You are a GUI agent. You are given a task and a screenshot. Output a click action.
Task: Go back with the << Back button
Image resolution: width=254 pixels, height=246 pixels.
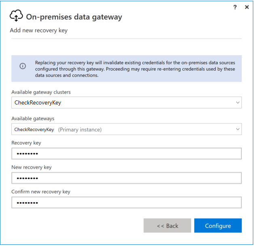pyautogui.click(x=167, y=226)
